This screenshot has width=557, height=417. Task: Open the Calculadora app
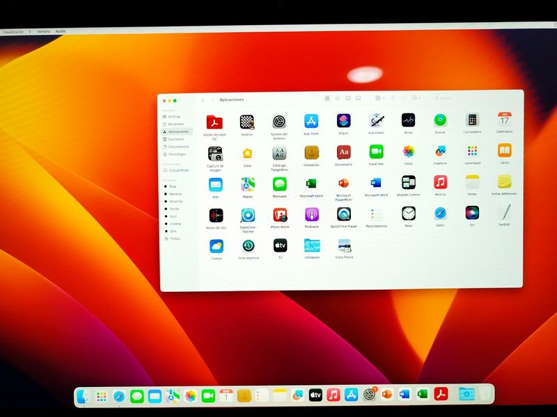coord(472,120)
